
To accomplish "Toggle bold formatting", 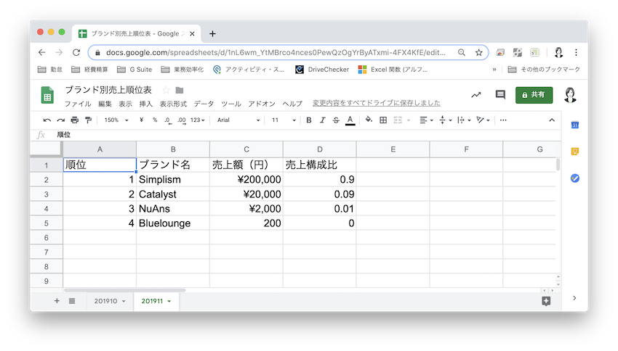I will 309,120.
